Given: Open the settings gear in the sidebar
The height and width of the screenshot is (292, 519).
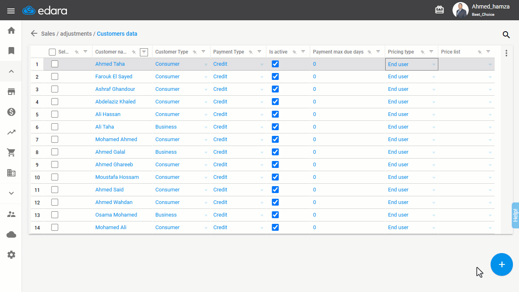Looking at the screenshot, I should [x=11, y=255].
